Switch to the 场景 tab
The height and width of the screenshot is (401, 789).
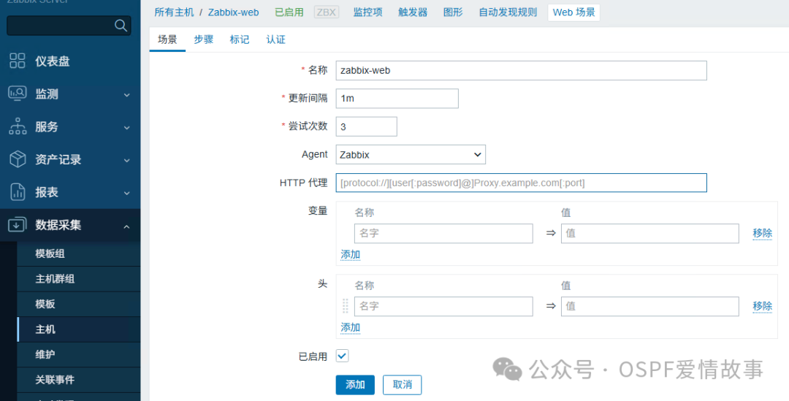point(167,39)
